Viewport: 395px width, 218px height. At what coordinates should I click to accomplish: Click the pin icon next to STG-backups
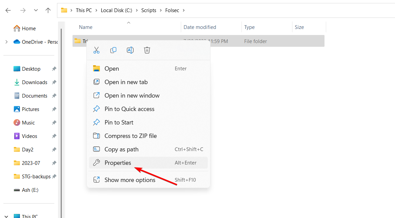click(54, 177)
